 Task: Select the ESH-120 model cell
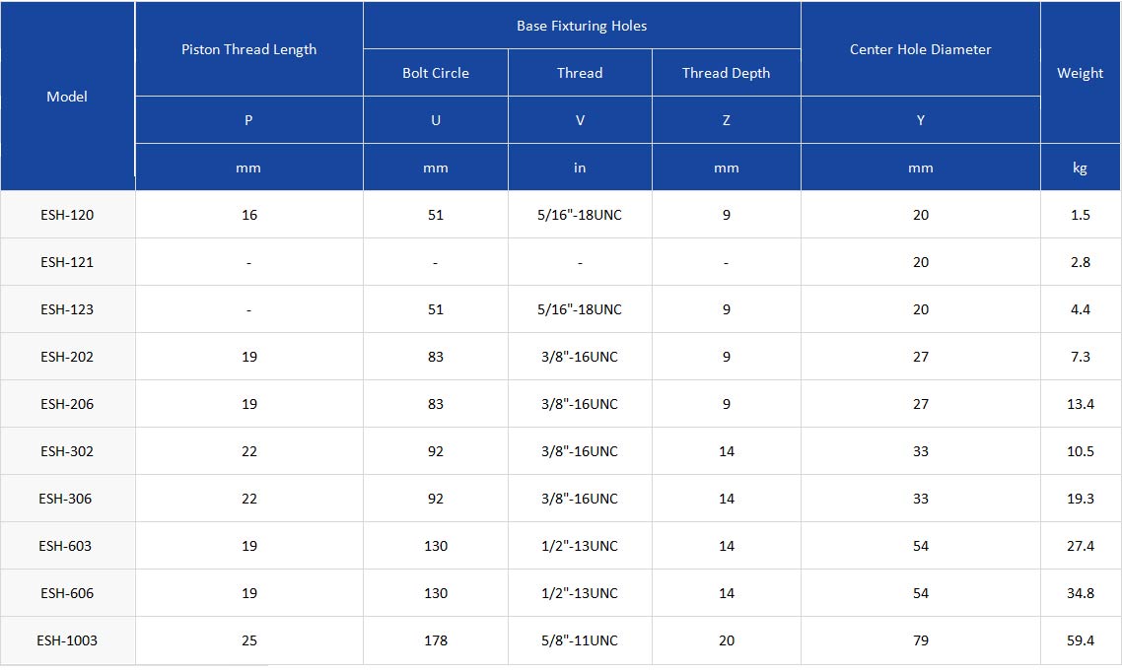point(67,215)
